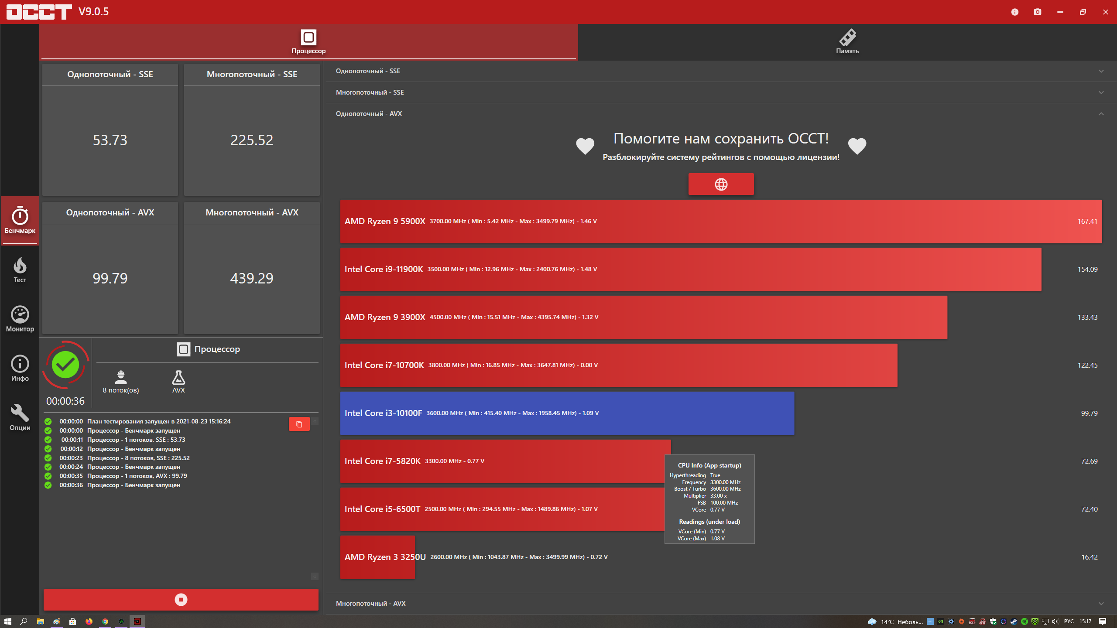Screen dimensions: 1117x628
Task: Click the Intel Core i9-11900K bar
Action: (691, 270)
